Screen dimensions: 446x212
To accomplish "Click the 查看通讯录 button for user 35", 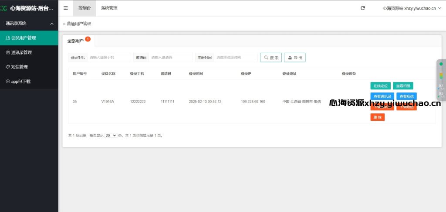I will coord(382,96).
